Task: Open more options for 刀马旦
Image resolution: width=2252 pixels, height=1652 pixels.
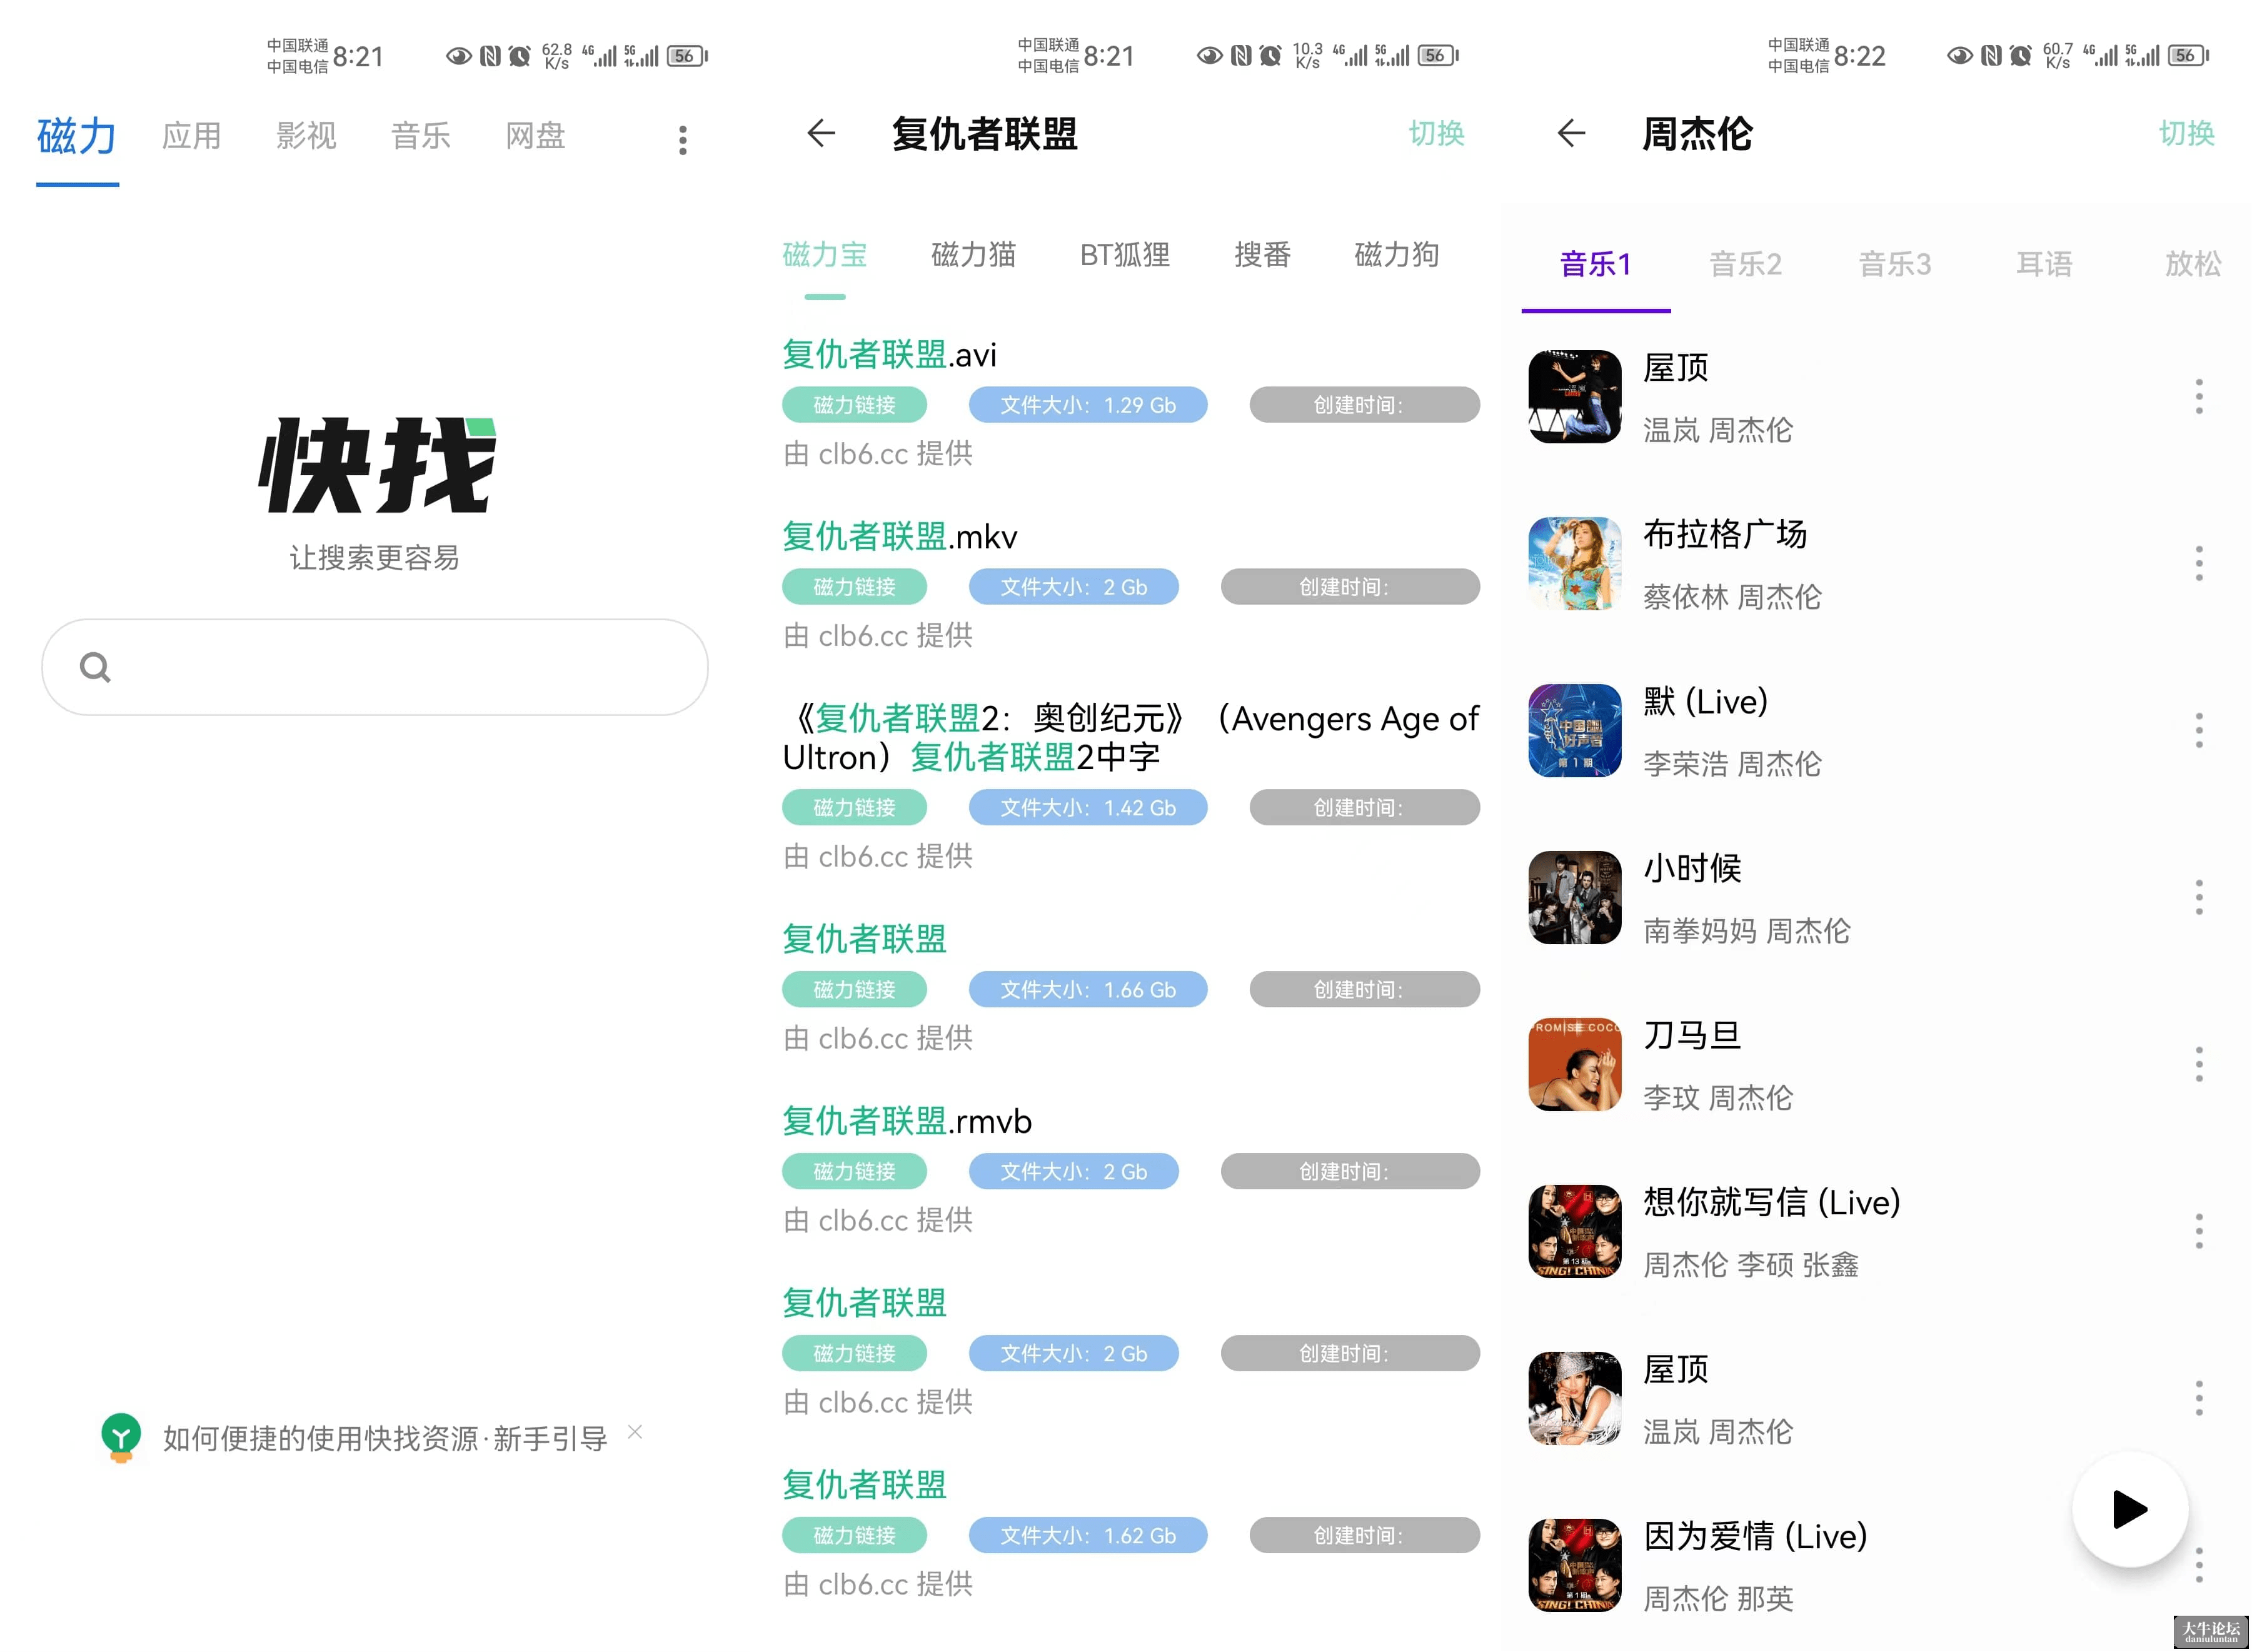Action: point(2199,1065)
